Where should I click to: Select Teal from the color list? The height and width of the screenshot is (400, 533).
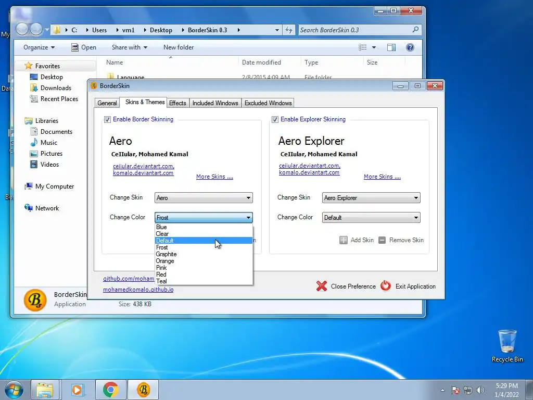pyautogui.click(x=204, y=281)
